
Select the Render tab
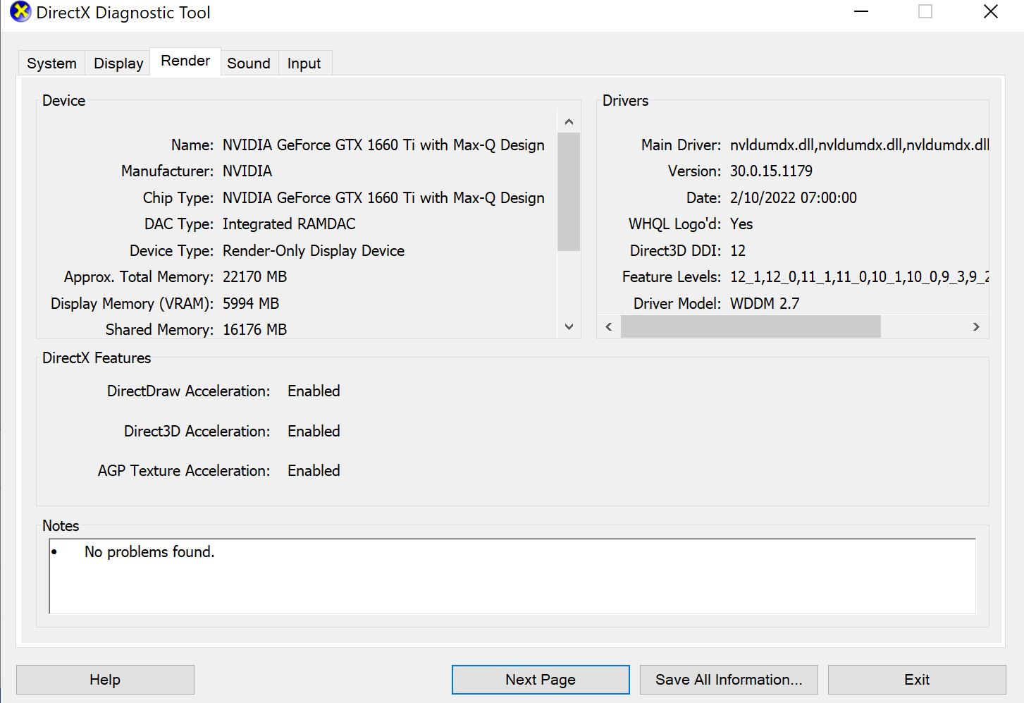(x=185, y=61)
